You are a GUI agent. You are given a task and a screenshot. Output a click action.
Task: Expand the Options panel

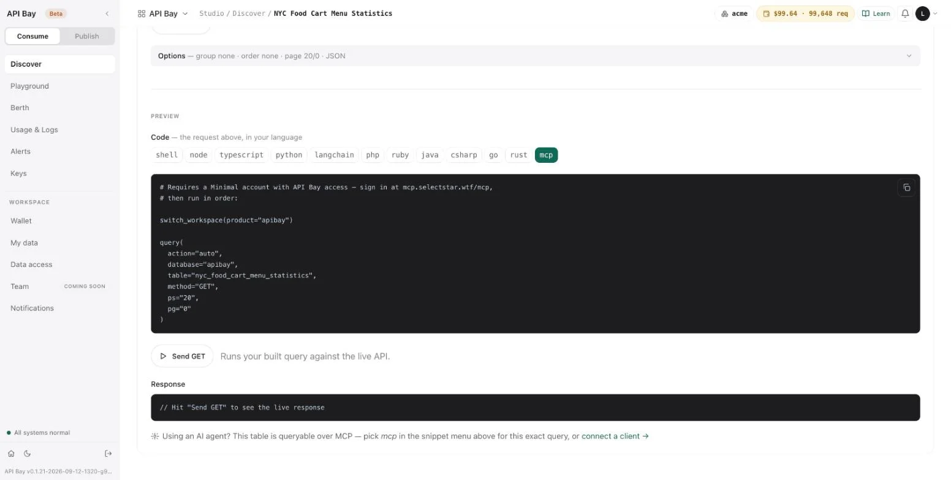pyautogui.click(x=535, y=56)
